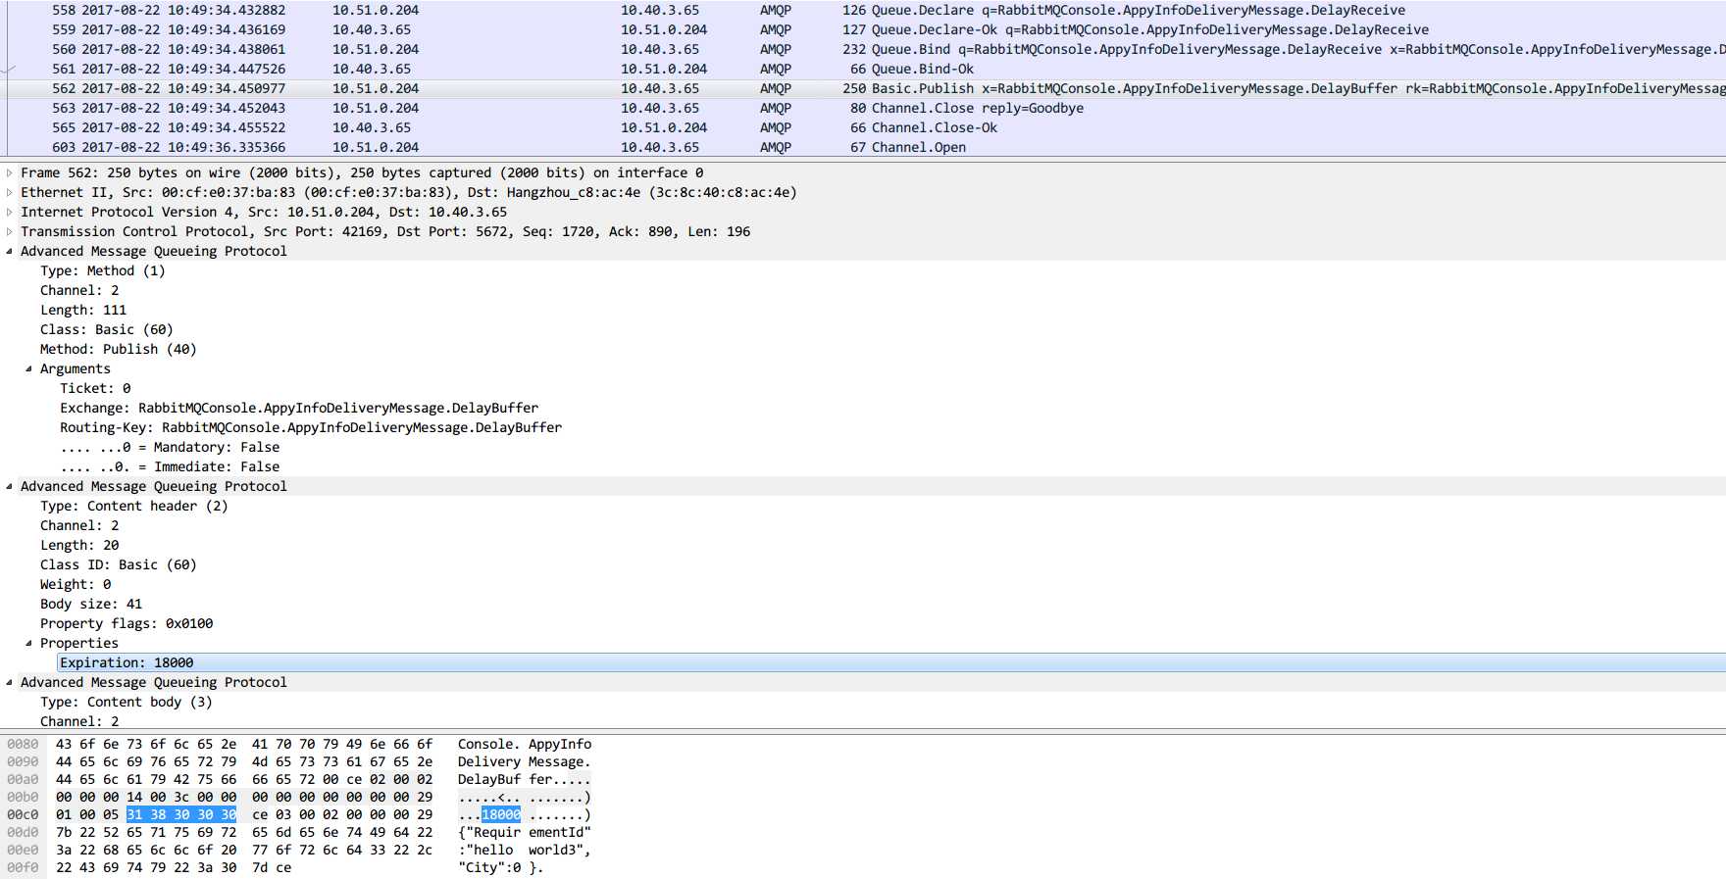The image size is (1726, 879).
Task: Select the Class: Basic (60) field
Action: point(107,329)
